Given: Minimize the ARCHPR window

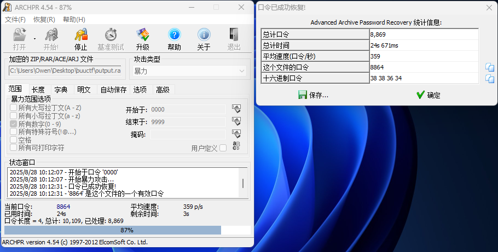Looking at the screenshot, I should (x=192, y=7).
